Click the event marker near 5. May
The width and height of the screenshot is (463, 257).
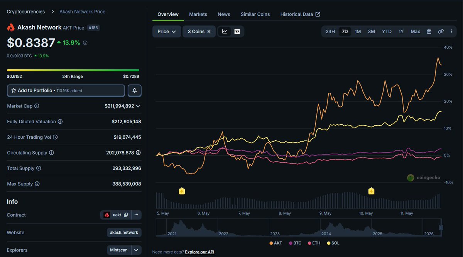pos(182,191)
